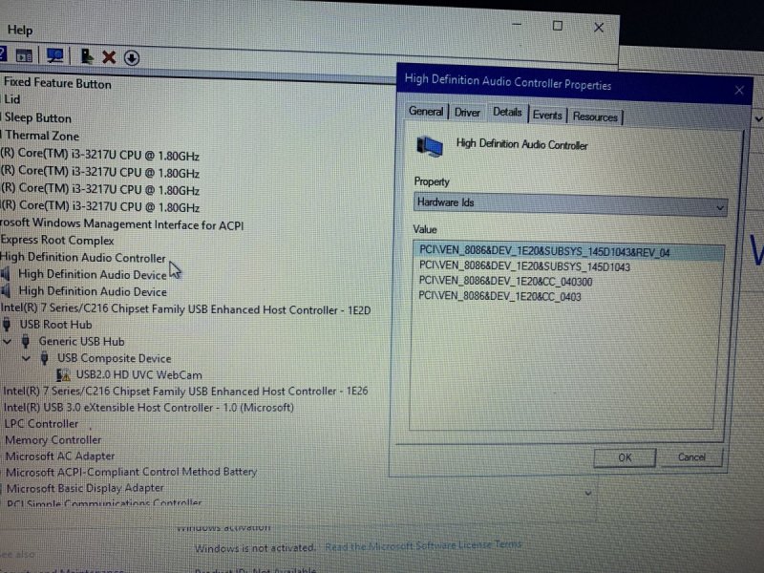Switch to the Details tab
This screenshot has height=573, width=764.
click(507, 112)
